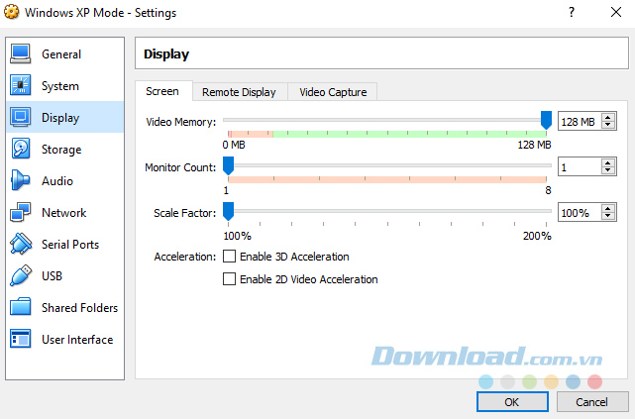This screenshot has width=635, height=419.
Task: Select Shared Folders label in category list
Action: [80, 308]
